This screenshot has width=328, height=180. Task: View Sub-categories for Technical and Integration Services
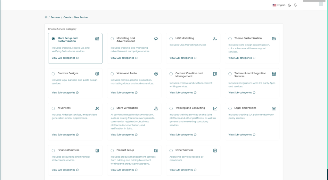(240, 93)
